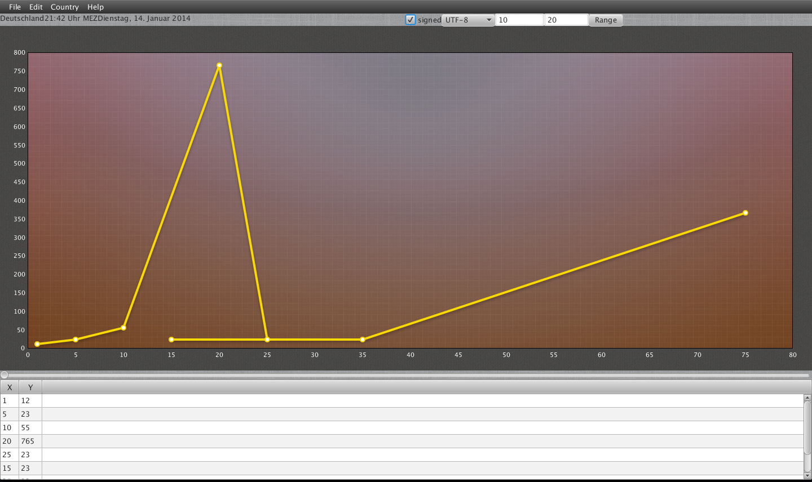Select the X cell showing 10

pos(10,427)
